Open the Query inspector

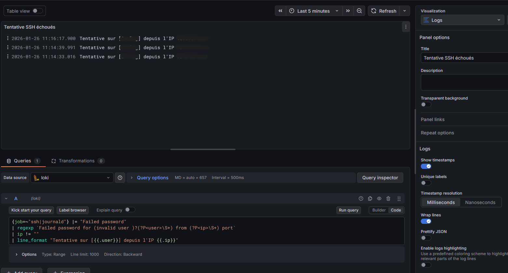pos(380,178)
